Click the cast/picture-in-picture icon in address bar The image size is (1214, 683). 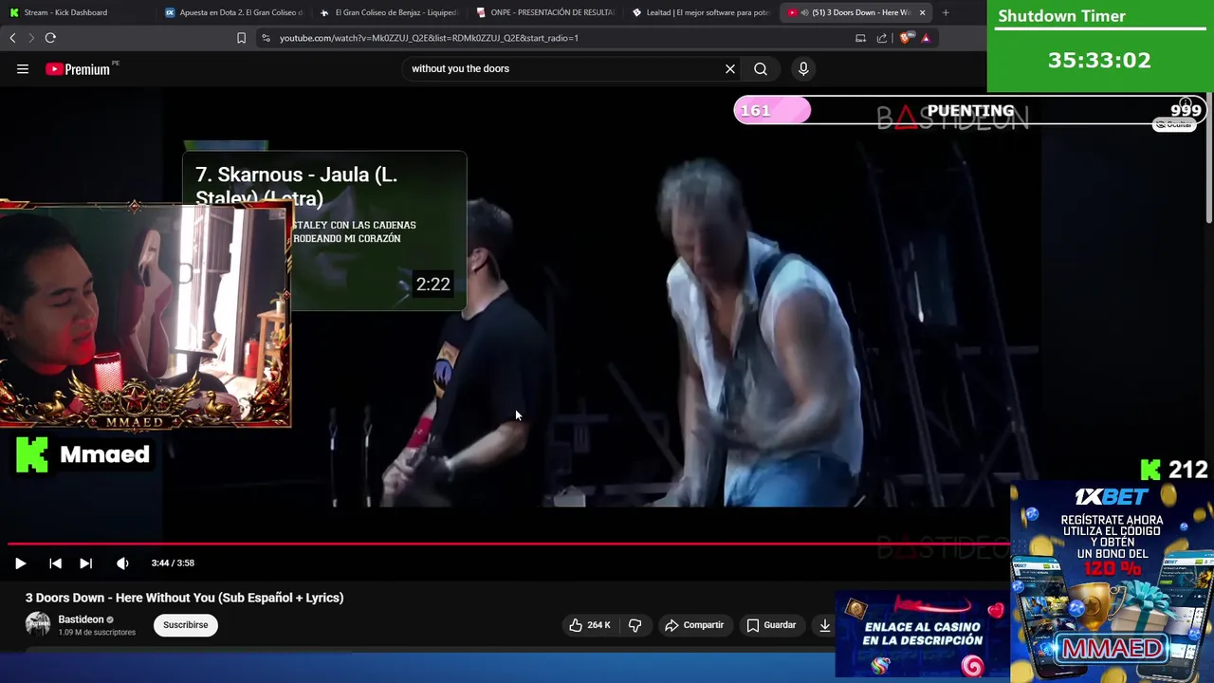(860, 38)
